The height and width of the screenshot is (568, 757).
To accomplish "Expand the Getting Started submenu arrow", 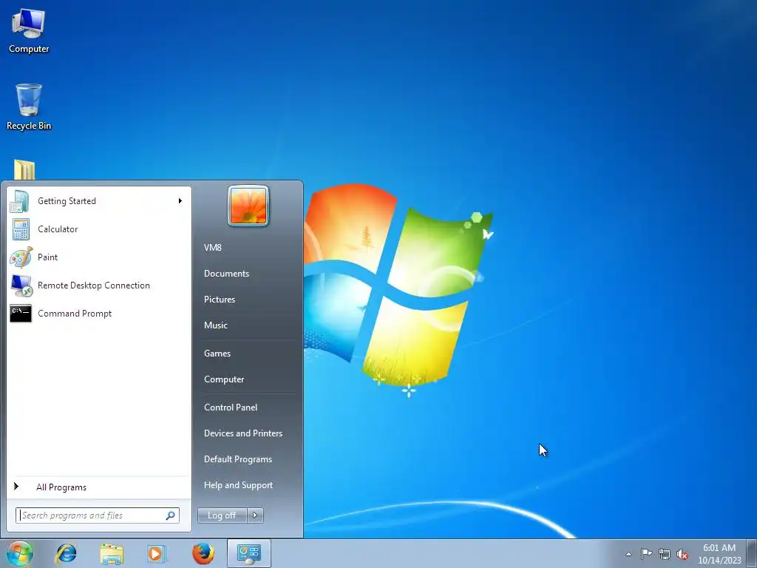I will 180,201.
